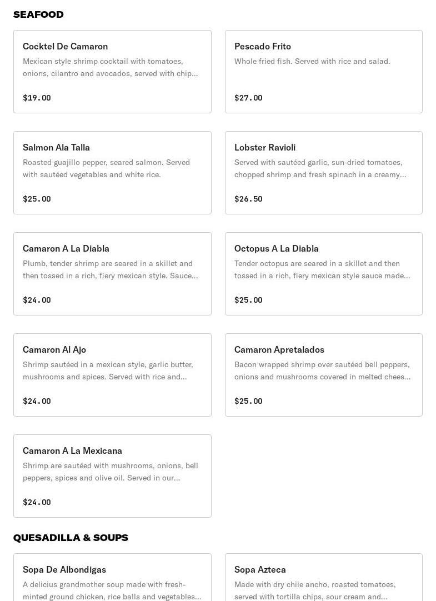Click the "Made with dry chile ancho" description

click(x=315, y=590)
